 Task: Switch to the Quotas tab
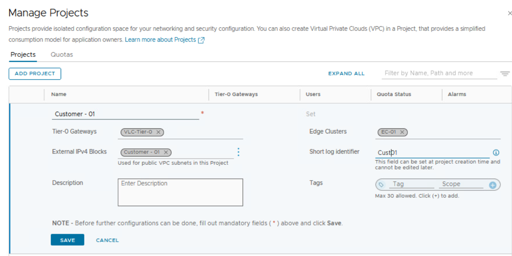click(x=62, y=55)
